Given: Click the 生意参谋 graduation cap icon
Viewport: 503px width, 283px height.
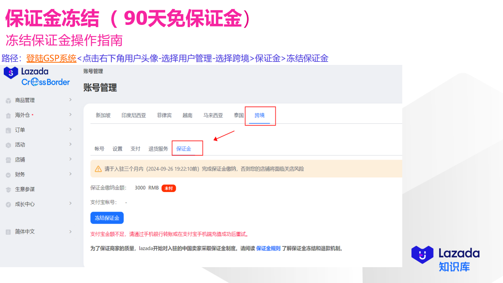Looking at the screenshot, I should point(8,189).
